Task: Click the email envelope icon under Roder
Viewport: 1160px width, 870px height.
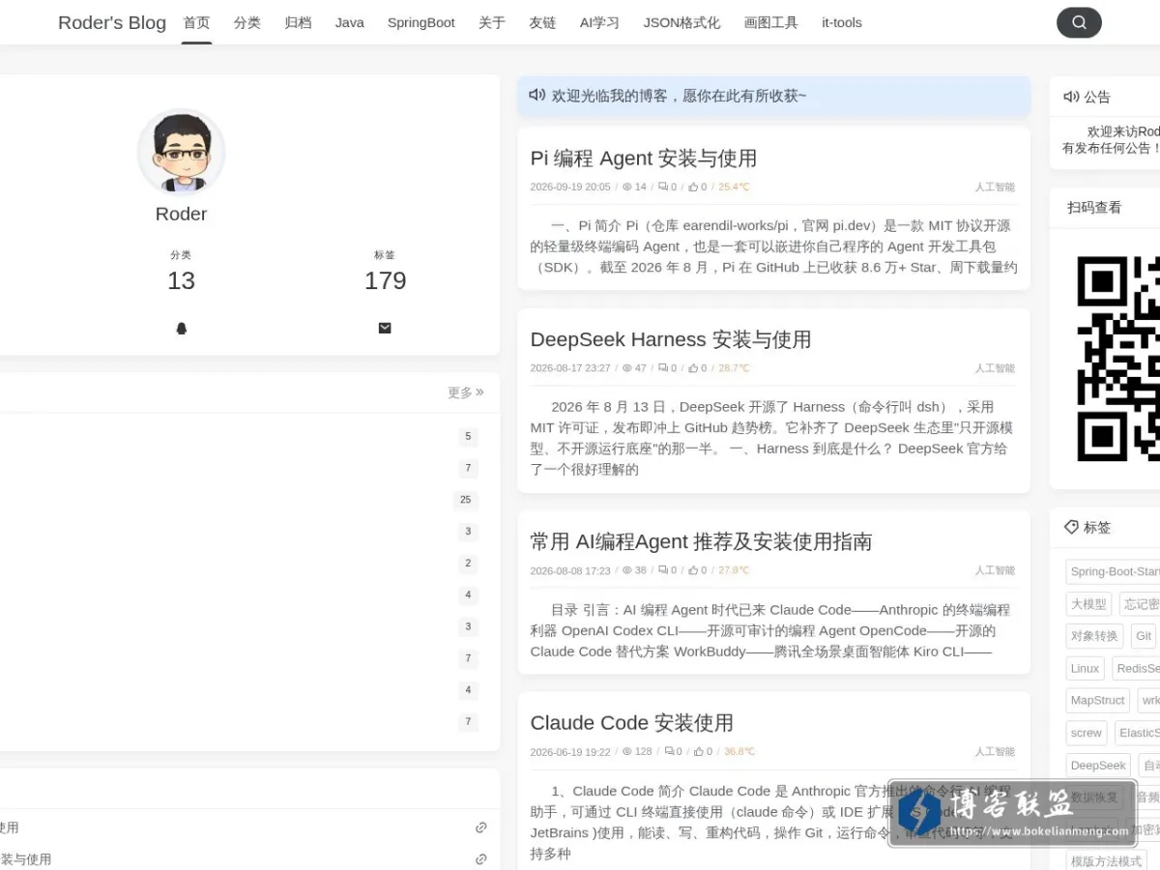Action: tap(385, 328)
